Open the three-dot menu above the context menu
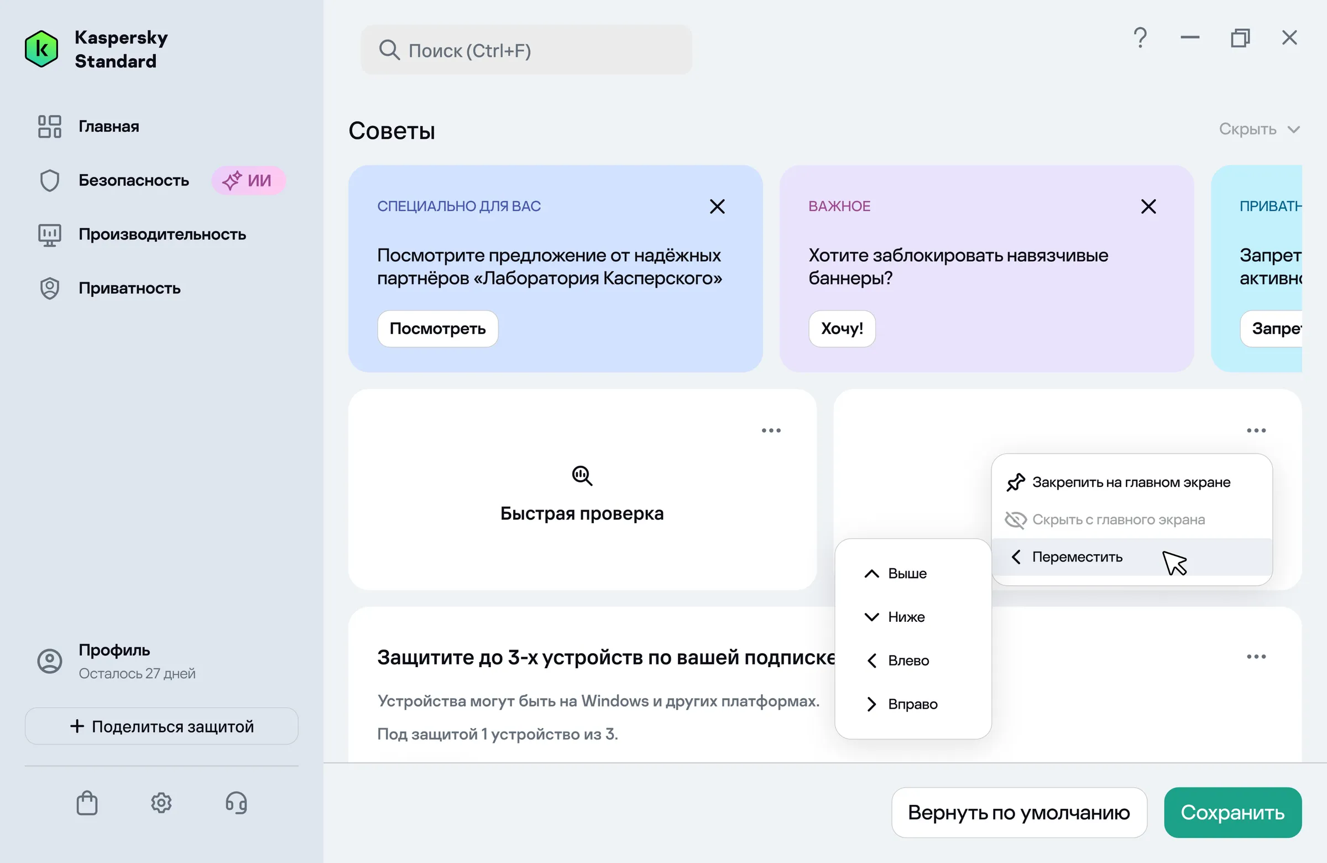1327x863 pixels. pyautogui.click(x=1256, y=430)
